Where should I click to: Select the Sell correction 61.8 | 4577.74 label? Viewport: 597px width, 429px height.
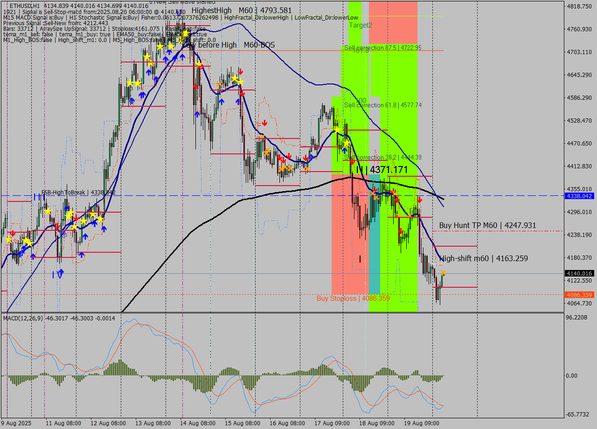(x=382, y=105)
